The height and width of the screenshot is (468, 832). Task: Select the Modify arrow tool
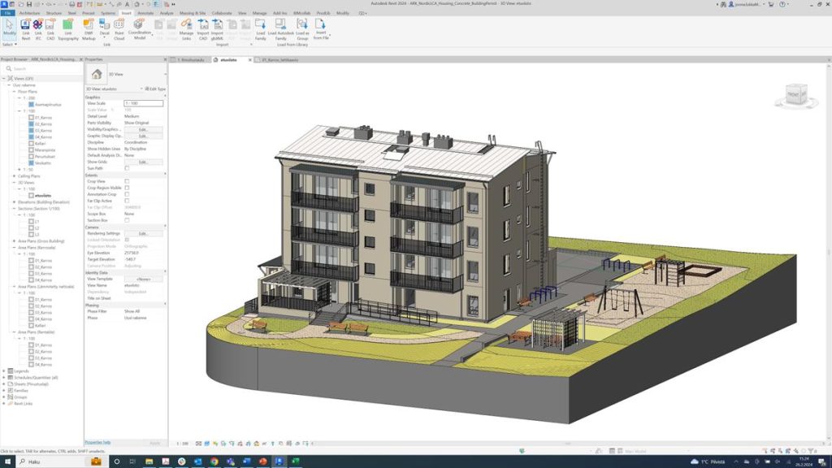(9, 28)
